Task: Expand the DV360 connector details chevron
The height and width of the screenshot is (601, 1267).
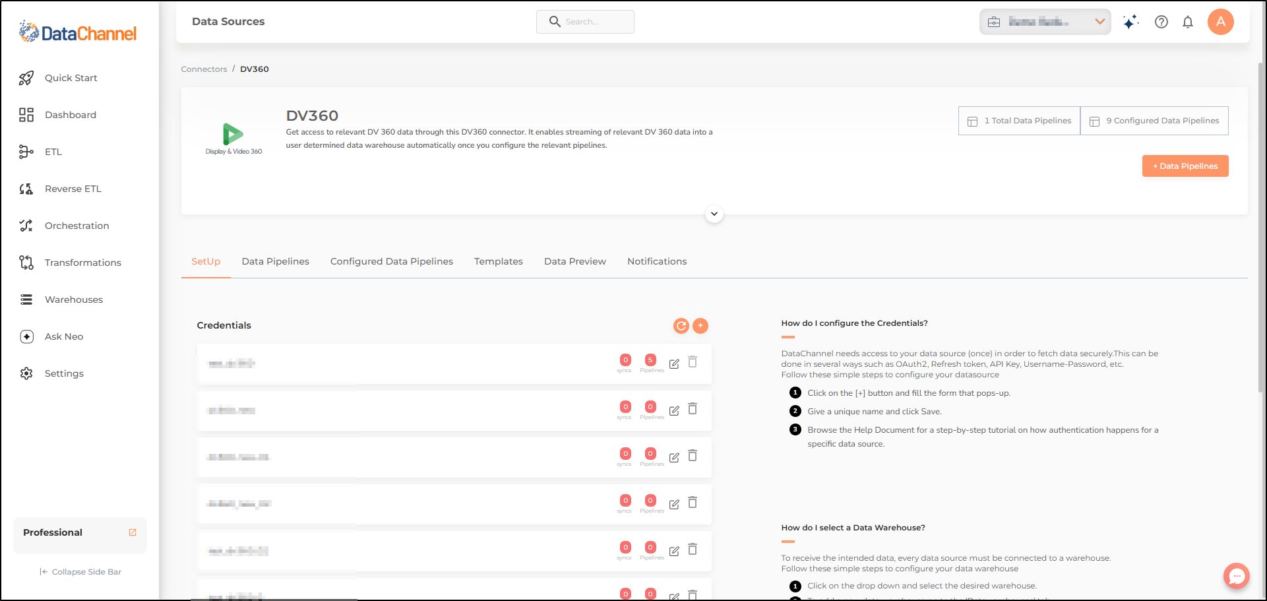Action: [x=714, y=214]
